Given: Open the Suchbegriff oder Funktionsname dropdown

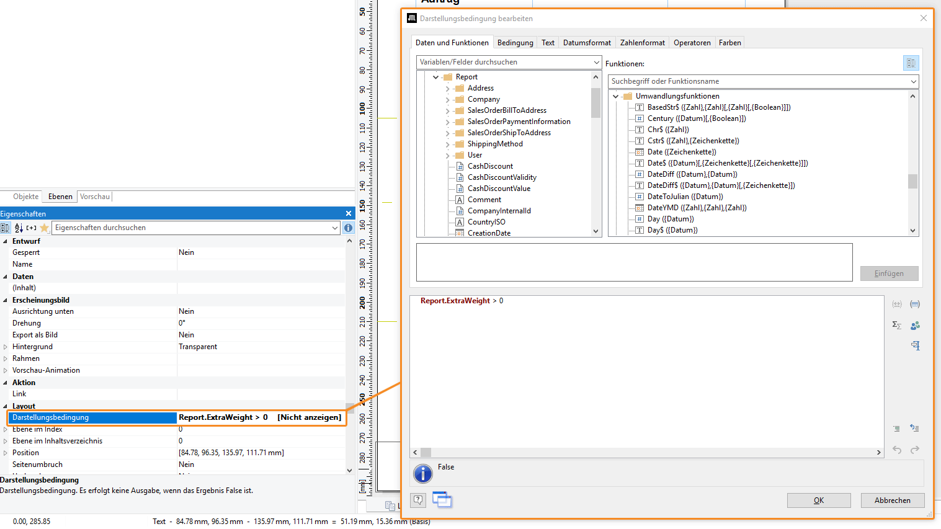Looking at the screenshot, I should point(913,81).
